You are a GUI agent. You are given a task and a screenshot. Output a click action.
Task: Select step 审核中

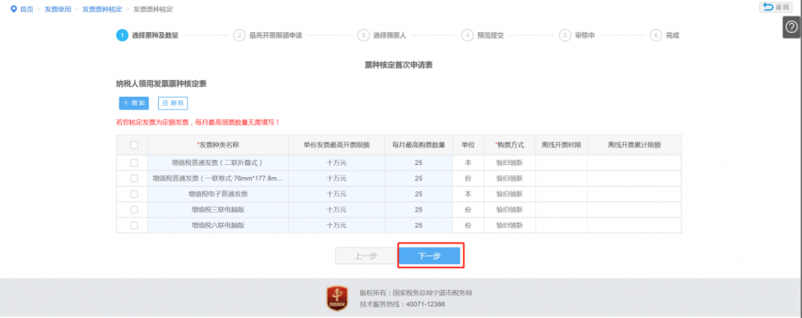585,36
